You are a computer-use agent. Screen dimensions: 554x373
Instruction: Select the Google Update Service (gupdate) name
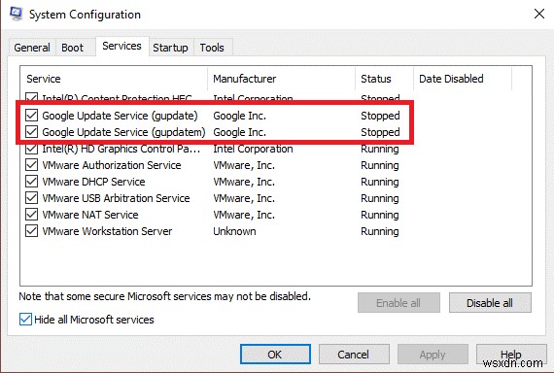[x=120, y=116]
